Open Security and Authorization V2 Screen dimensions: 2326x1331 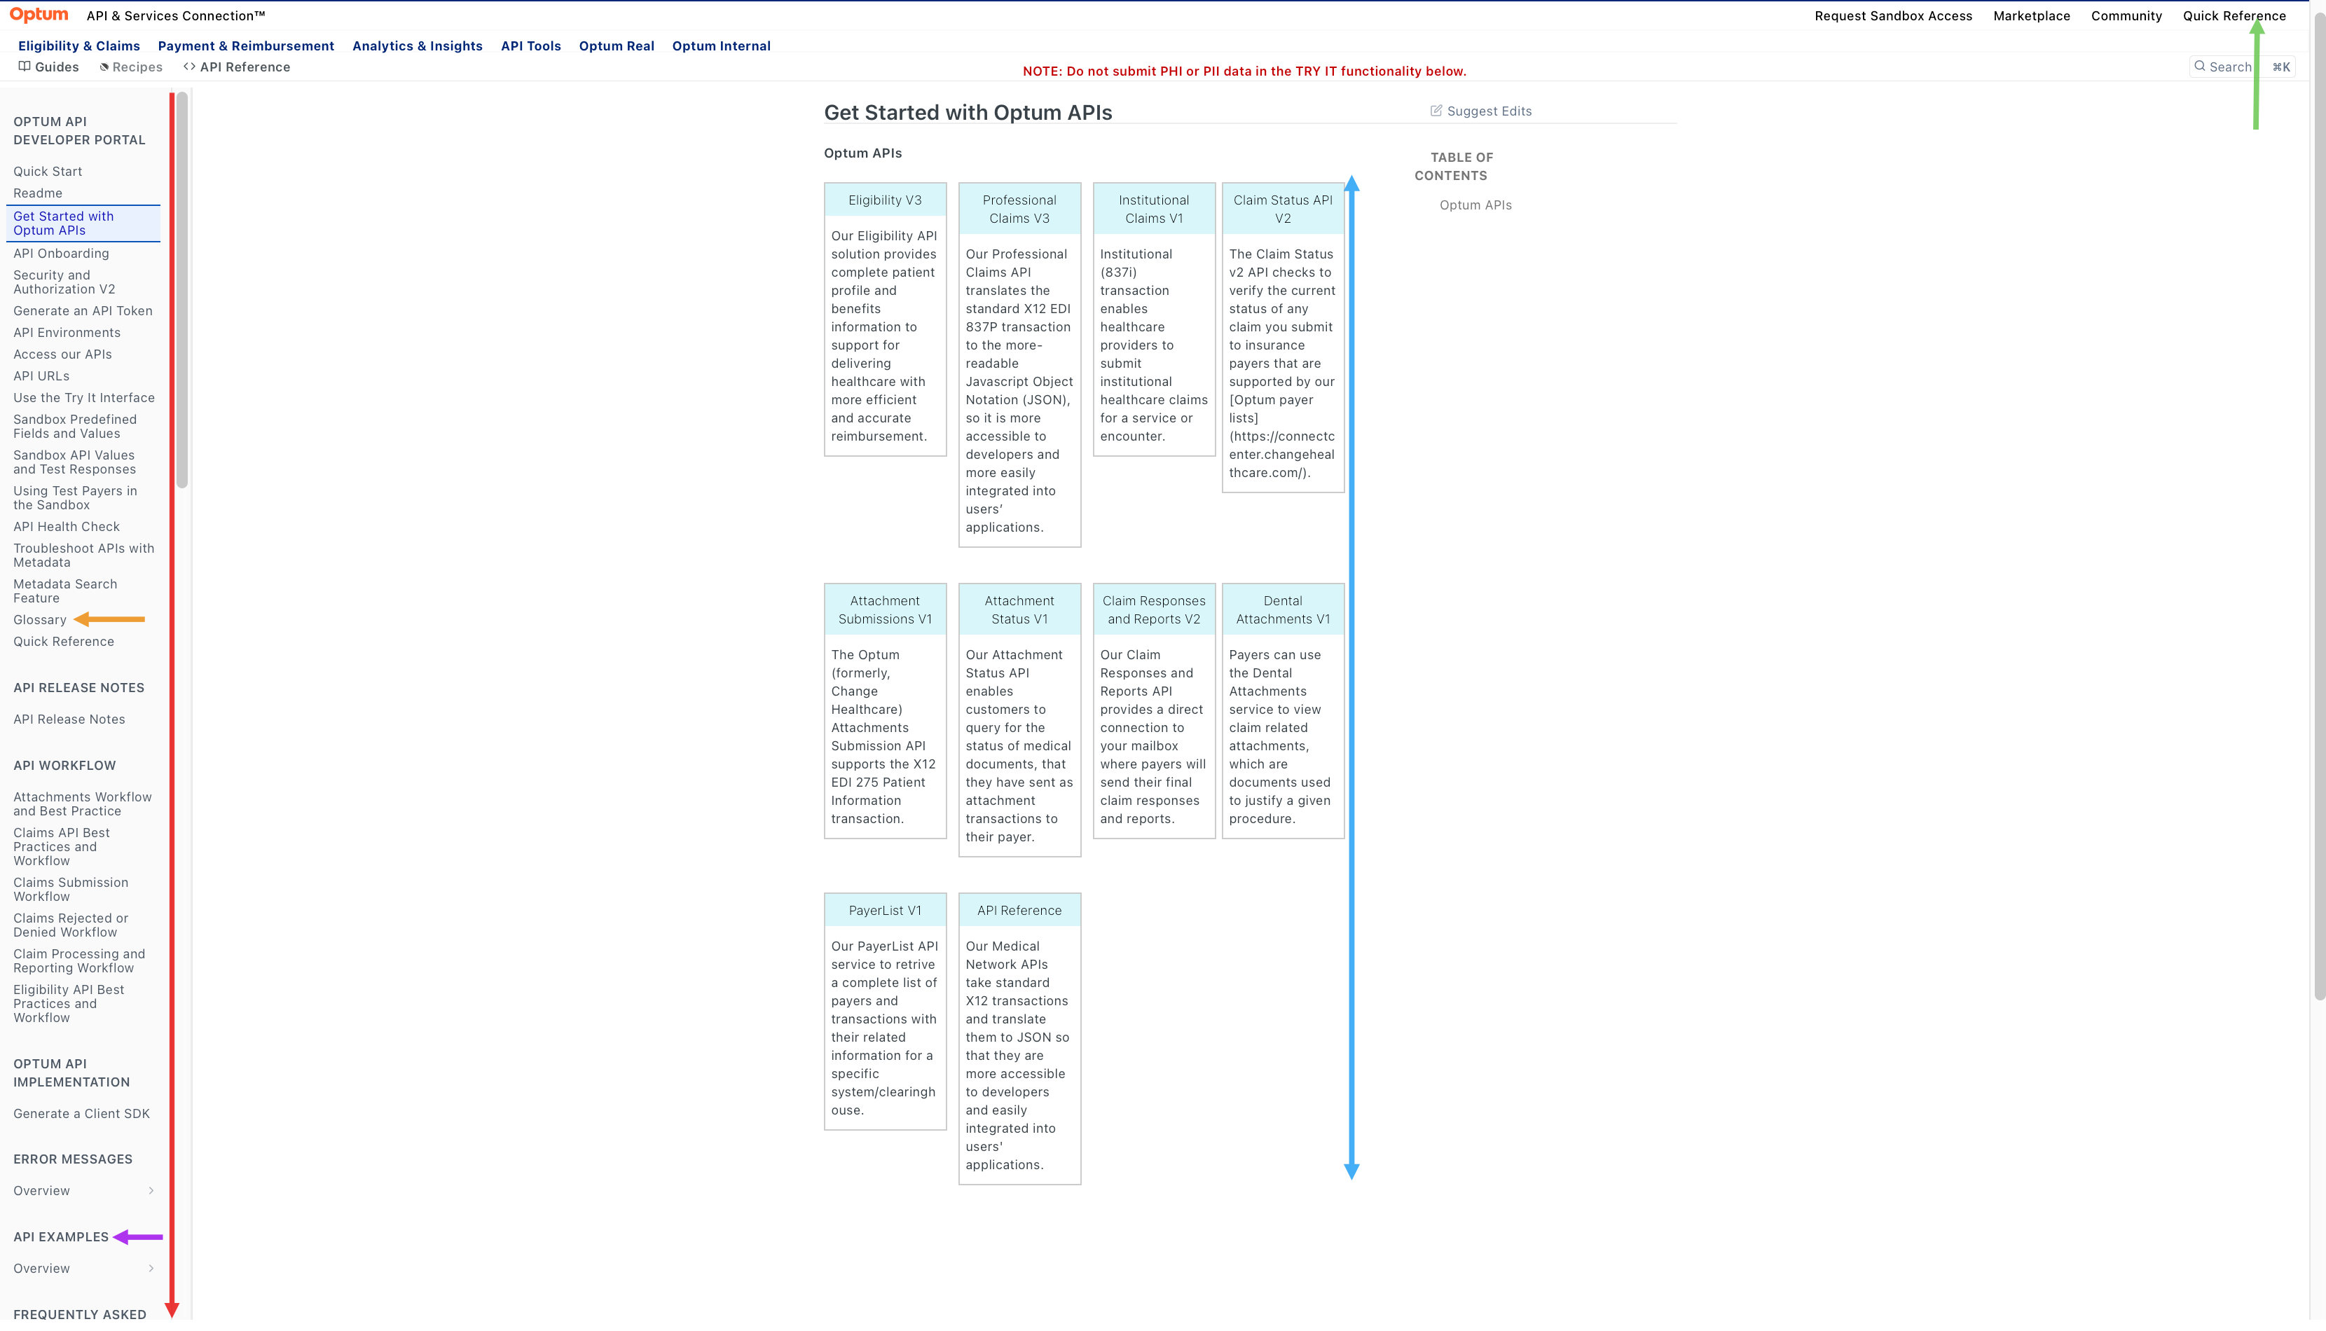click(64, 282)
